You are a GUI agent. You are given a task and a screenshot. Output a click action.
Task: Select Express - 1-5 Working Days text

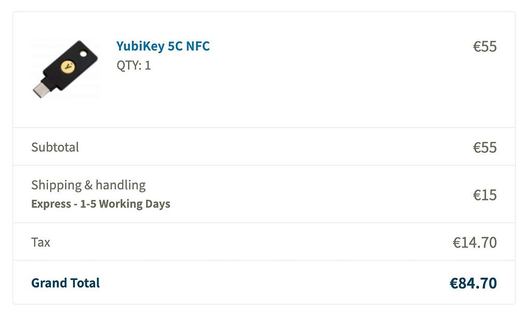100,204
